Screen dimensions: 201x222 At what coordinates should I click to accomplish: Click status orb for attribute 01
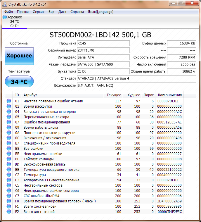pos(9,101)
